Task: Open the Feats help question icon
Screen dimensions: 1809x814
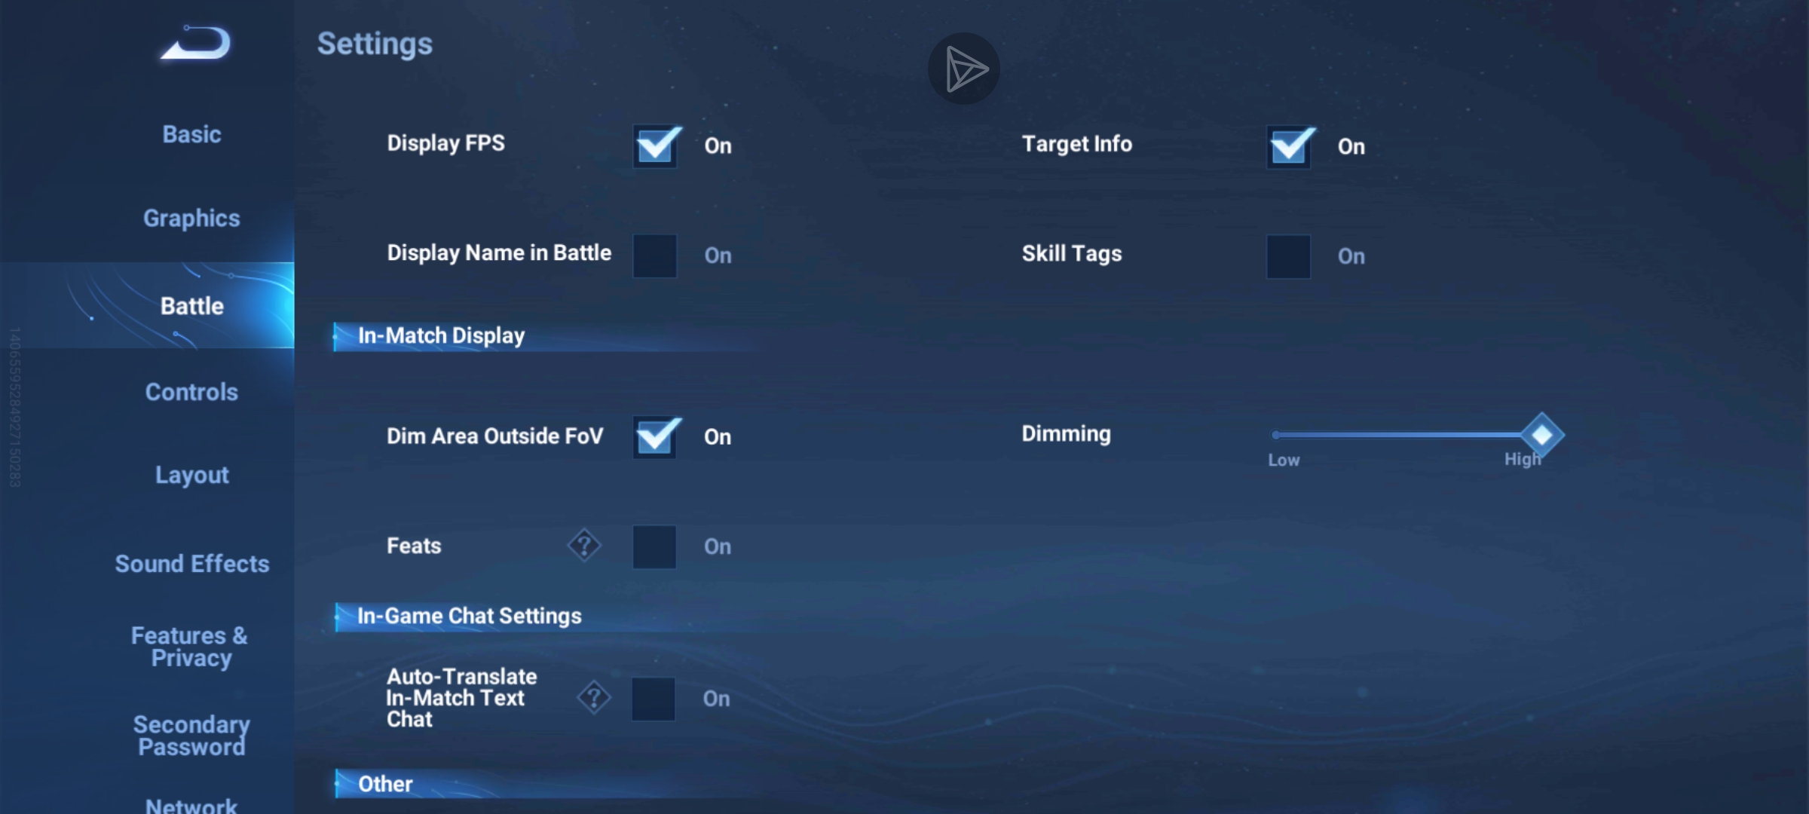Action: (584, 545)
